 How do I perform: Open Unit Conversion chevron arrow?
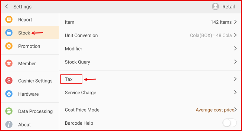coord(235,35)
